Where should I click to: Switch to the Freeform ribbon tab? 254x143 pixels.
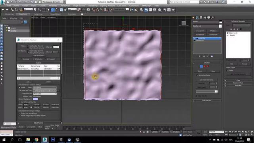(23, 14)
